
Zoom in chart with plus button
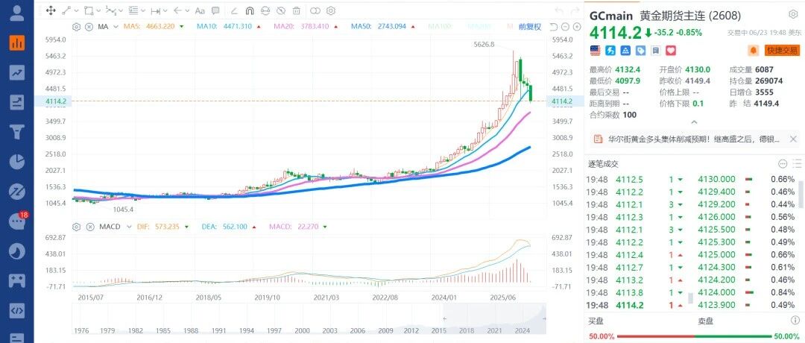tap(575, 27)
